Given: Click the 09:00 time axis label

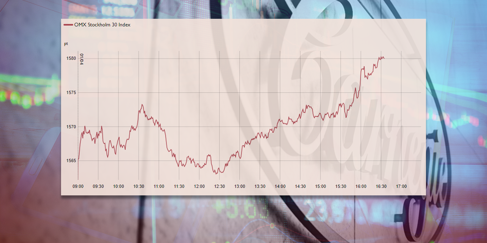Looking at the screenshot, I should pyautogui.click(x=78, y=187).
